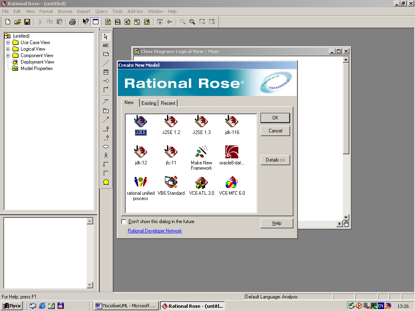
Task: Open a model file via the toolbar
Action: coord(17,22)
